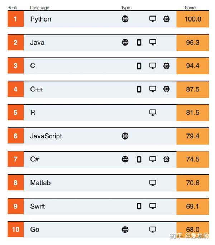
Task: Click the mobile phone icon in Java row
Action: pos(139,43)
